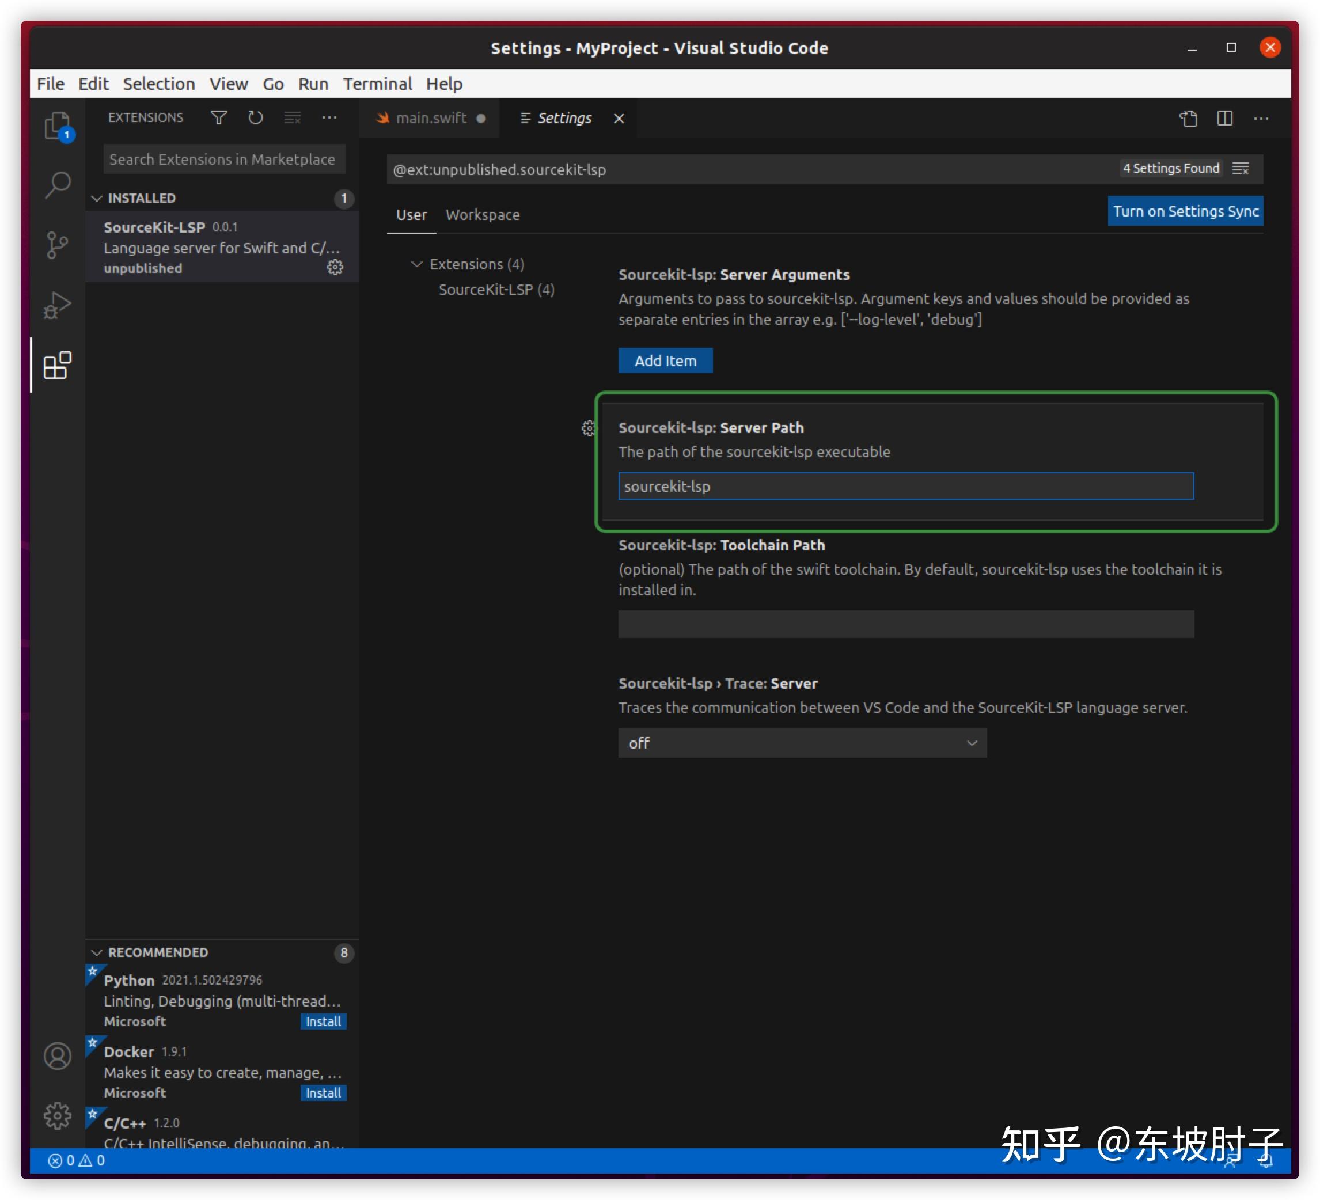Switch to the Workspace settings tab
The height and width of the screenshot is (1200, 1320).
(483, 215)
